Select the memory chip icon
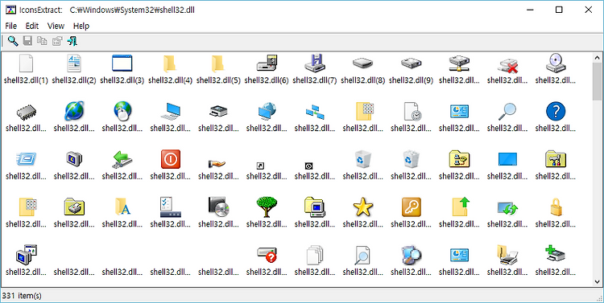The image size is (604, 303). pos(27,113)
